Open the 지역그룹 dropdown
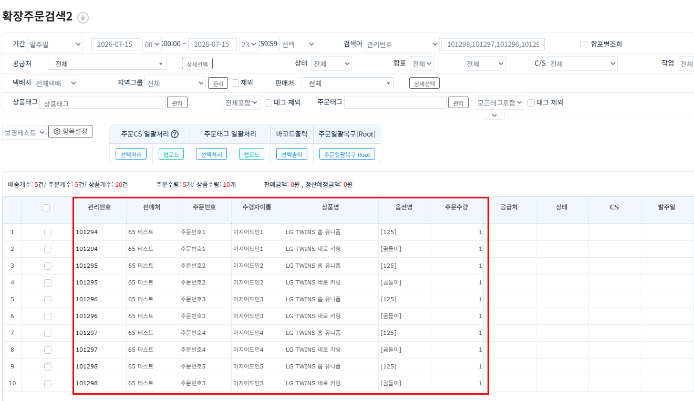 tap(175, 83)
